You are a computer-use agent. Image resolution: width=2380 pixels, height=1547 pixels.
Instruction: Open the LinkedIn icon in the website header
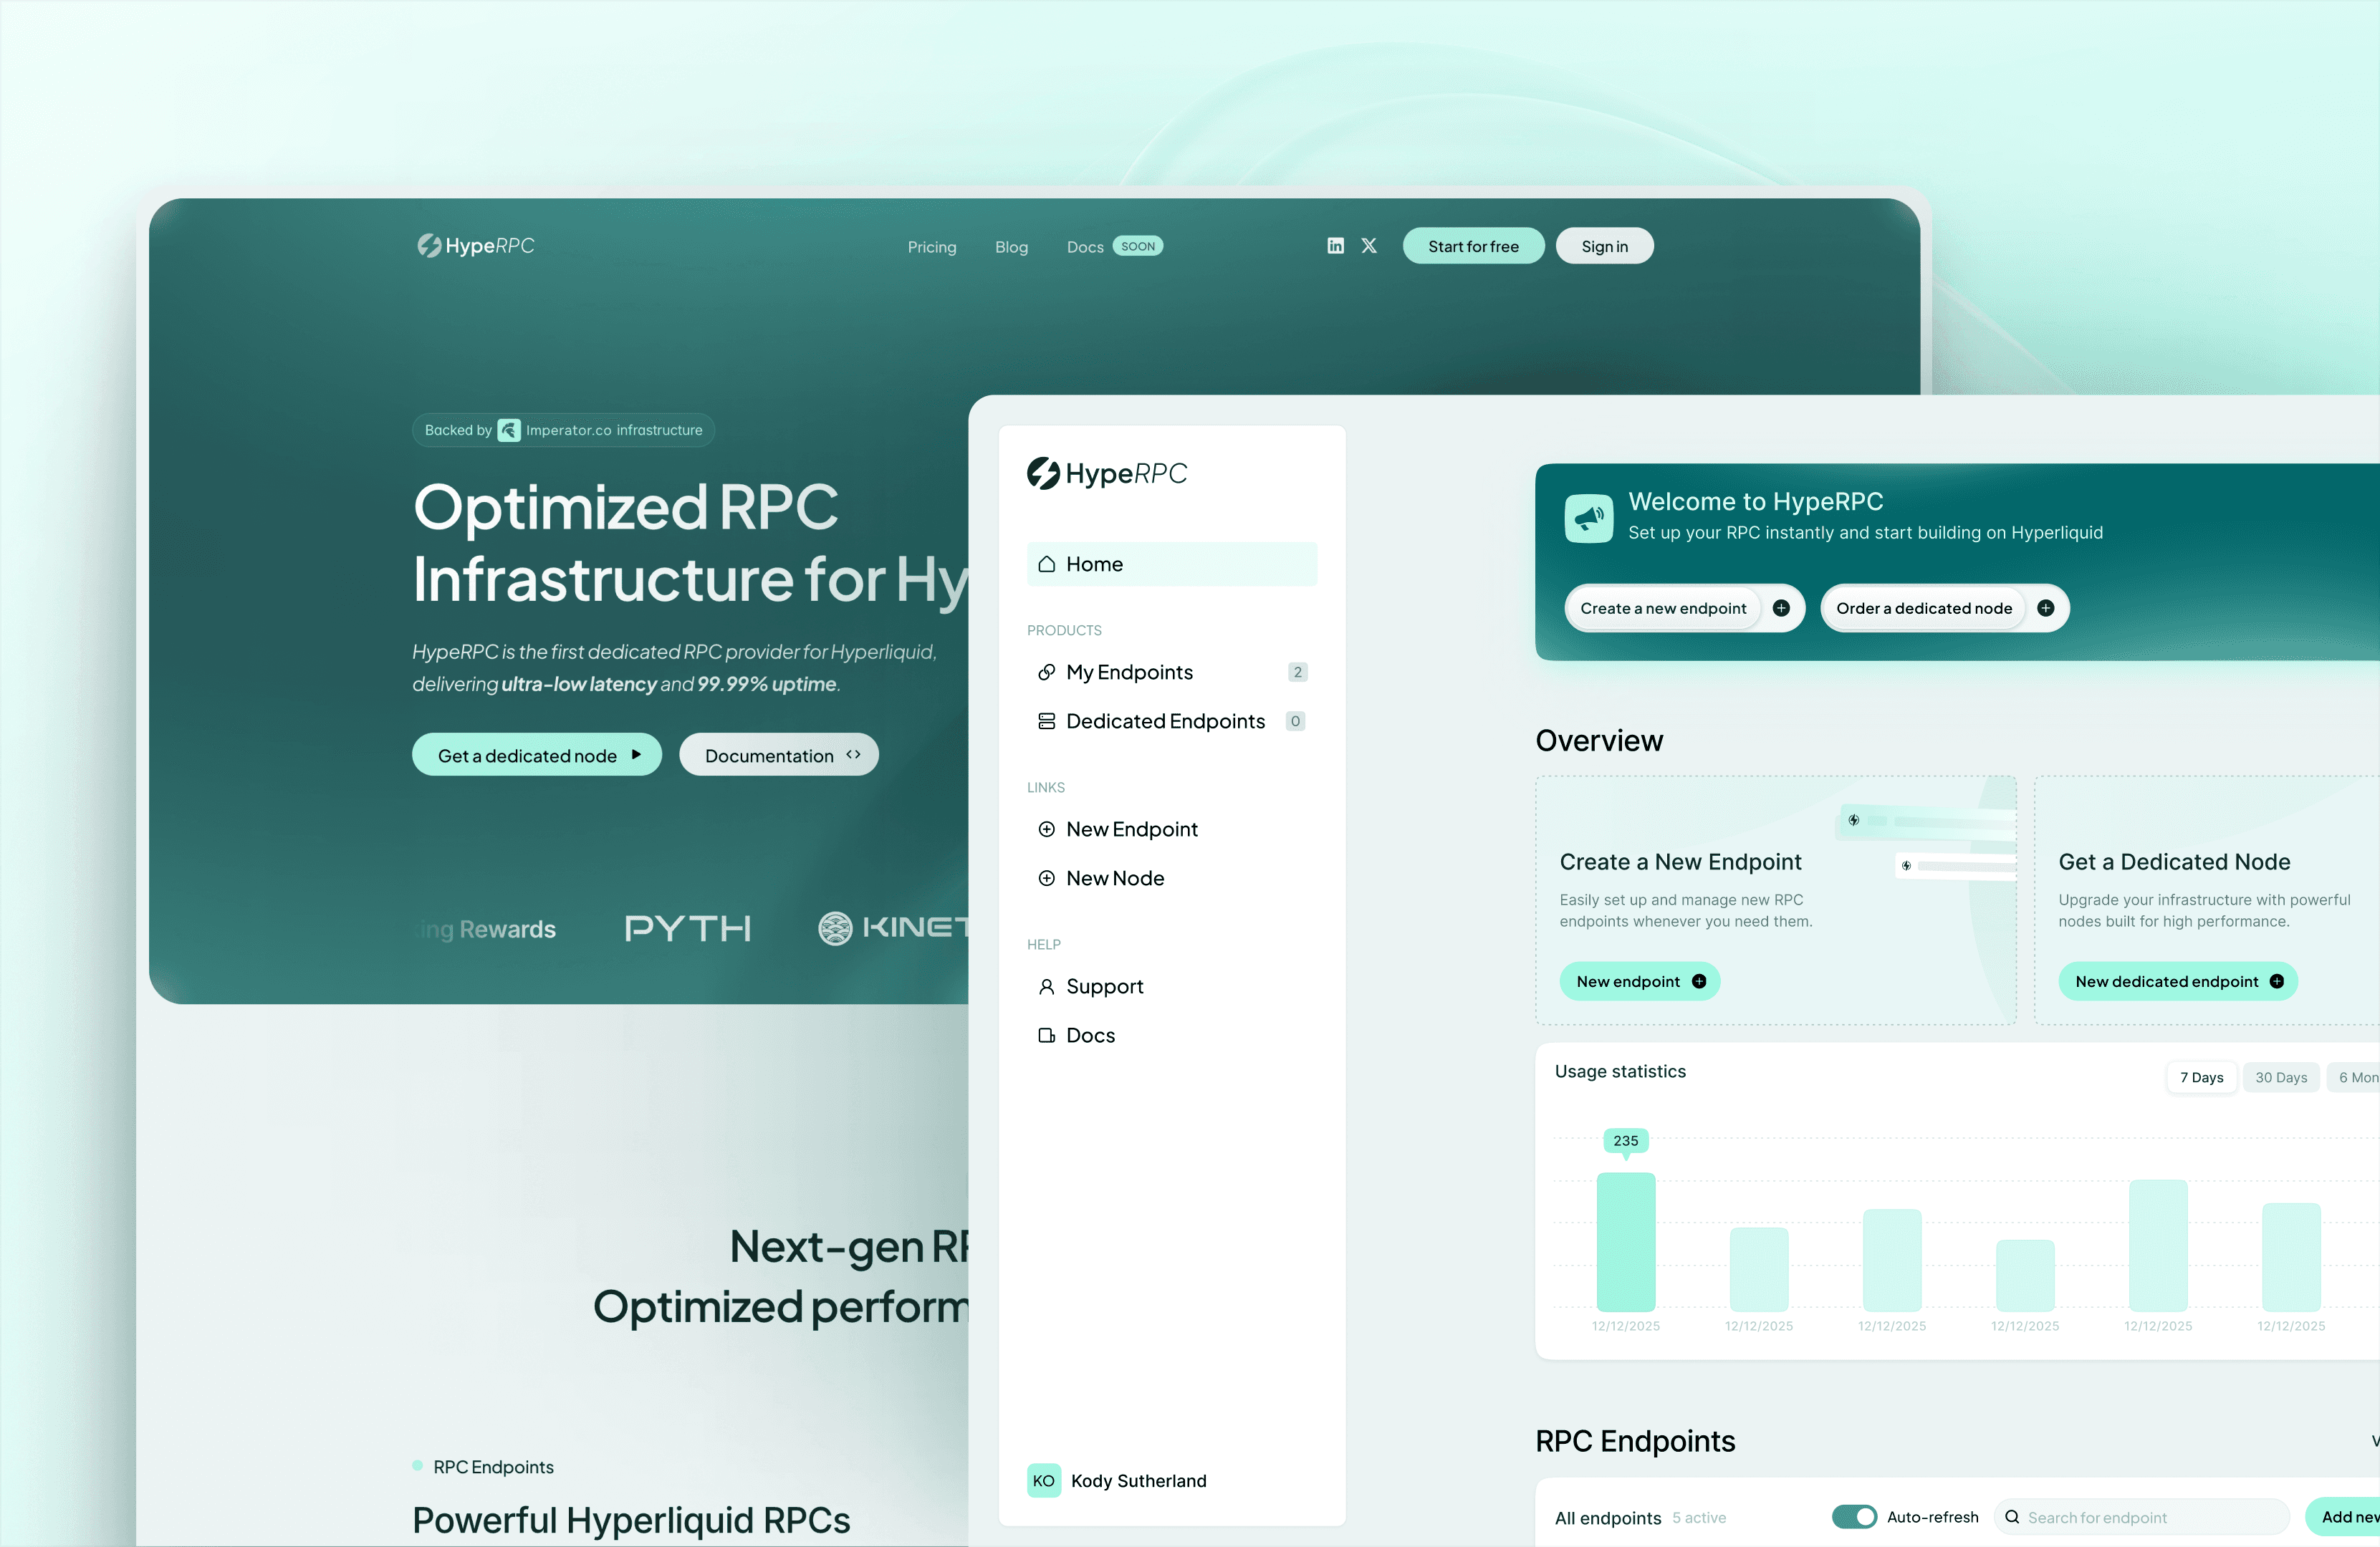(x=1335, y=246)
